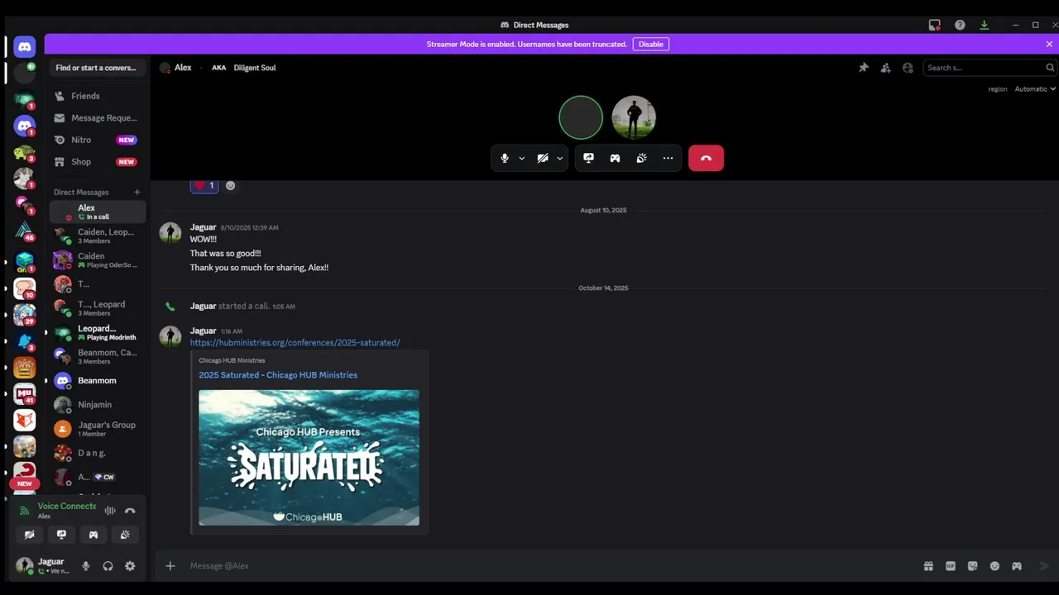
Task: Open server with 41 notification badge
Action: (24, 394)
